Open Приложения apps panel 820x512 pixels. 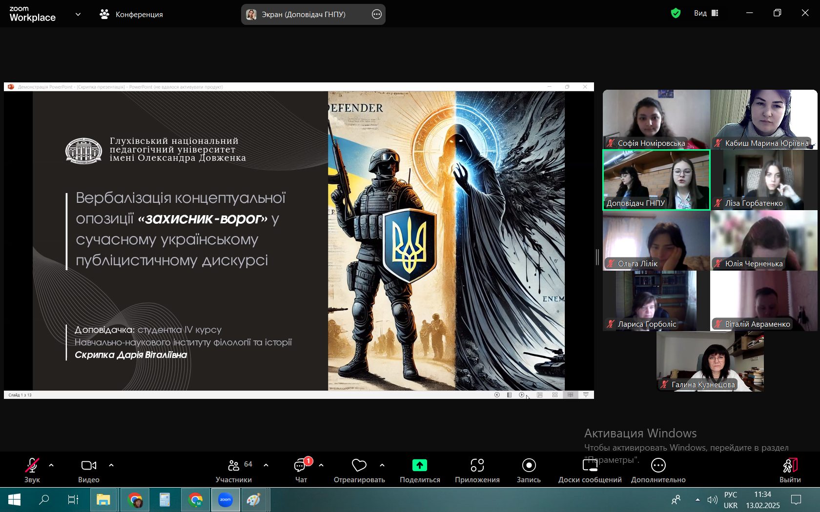coord(477,470)
